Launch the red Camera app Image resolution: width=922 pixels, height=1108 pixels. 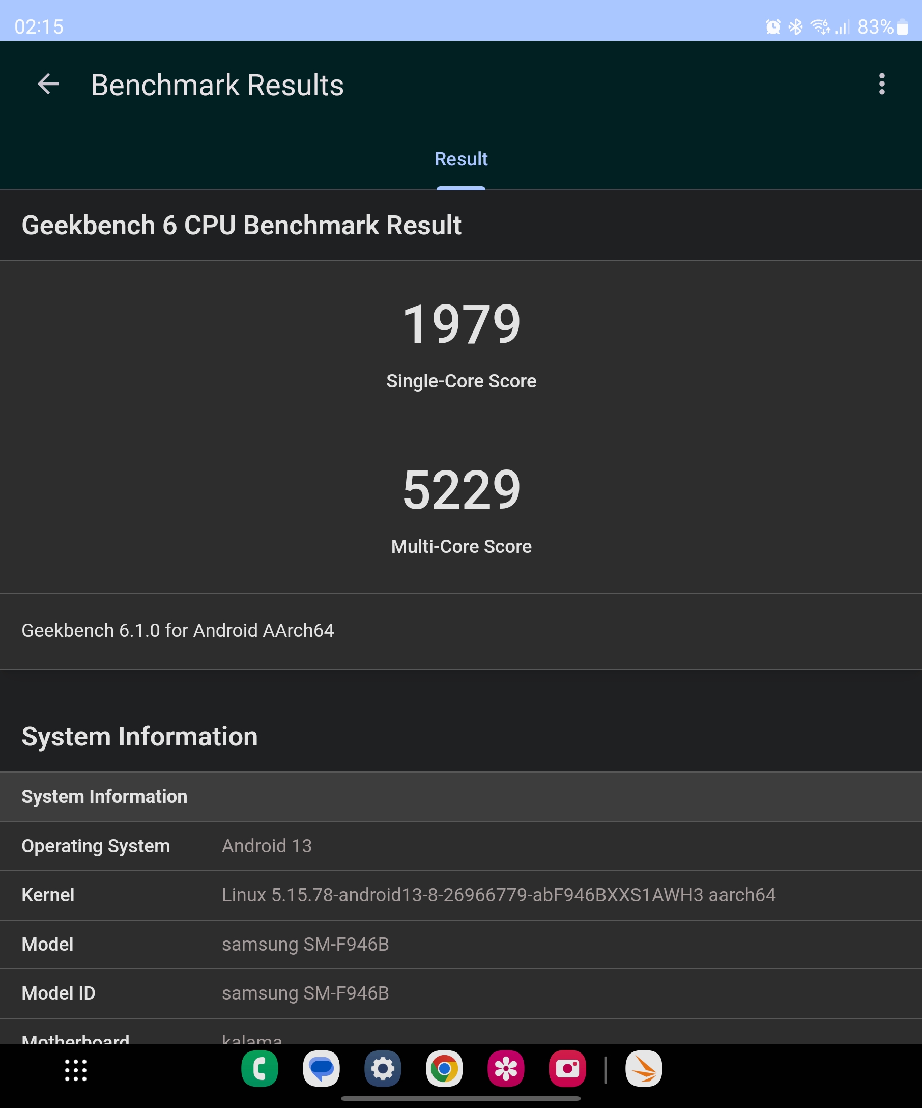[567, 1069]
